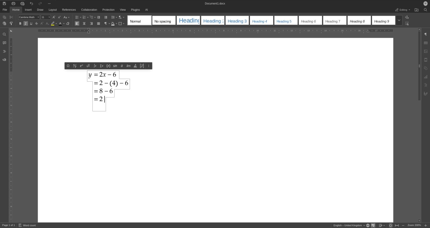Click the radical (square root) equation icon
Image resolution: width=430 pixels, height=228 pixels.
88,66
